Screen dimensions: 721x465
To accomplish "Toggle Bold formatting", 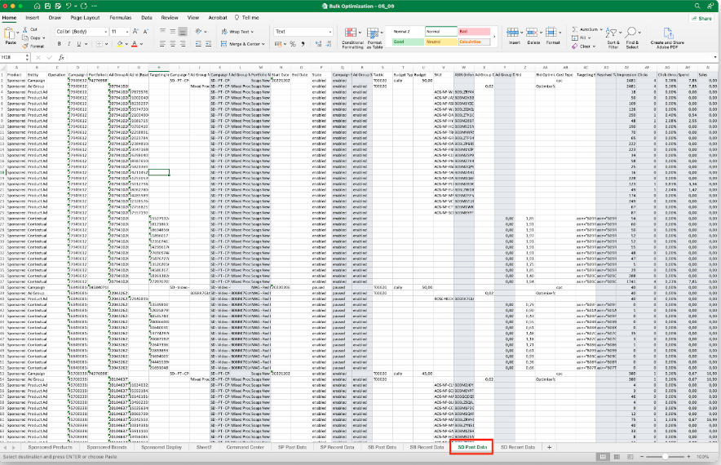I will tap(60, 44).
